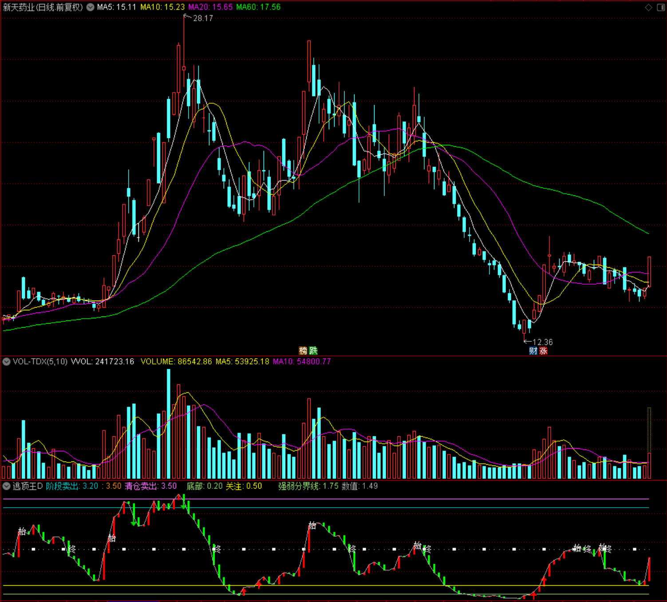Select the 数值: 1.49 label
667x602 pixels.
pyautogui.click(x=360, y=486)
